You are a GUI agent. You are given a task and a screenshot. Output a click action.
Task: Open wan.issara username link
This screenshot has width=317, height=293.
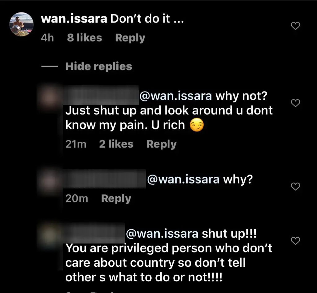[74, 19]
